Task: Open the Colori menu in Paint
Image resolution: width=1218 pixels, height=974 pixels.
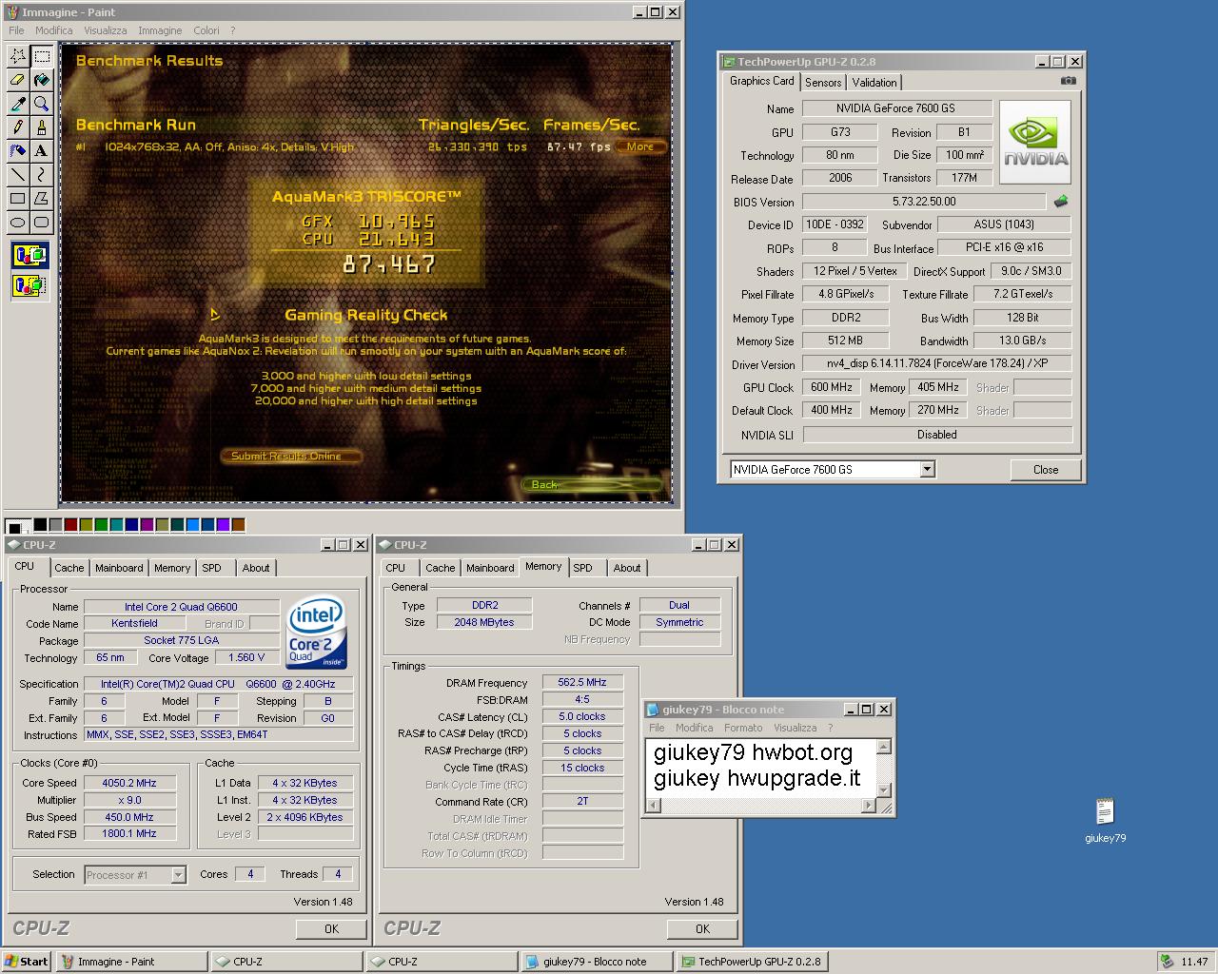Action: pyautogui.click(x=206, y=30)
